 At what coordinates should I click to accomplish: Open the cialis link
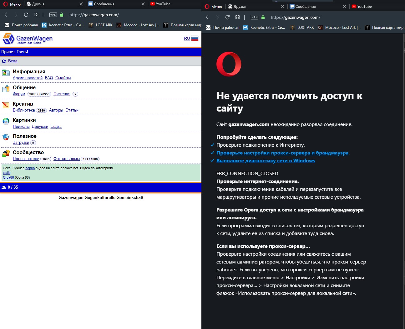click(x=7, y=173)
